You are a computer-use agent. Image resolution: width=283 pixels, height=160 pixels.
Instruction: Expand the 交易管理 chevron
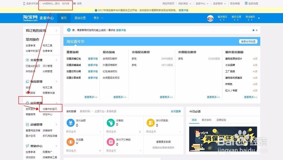(x=57, y=60)
